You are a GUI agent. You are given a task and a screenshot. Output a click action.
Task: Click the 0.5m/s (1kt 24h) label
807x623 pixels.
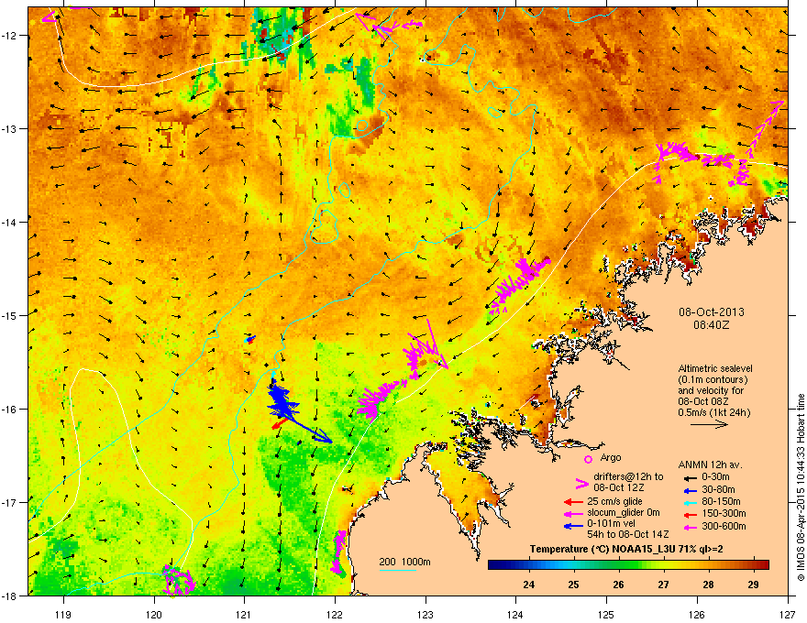713,413
